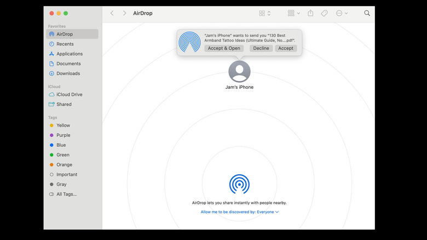Decline the incoming AirDrop file
This screenshot has height=240, width=427.
click(x=261, y=48)
